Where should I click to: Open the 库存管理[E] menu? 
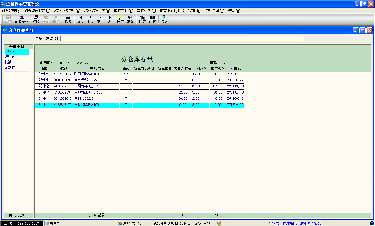pyautogui.click(x=124, y=11)
